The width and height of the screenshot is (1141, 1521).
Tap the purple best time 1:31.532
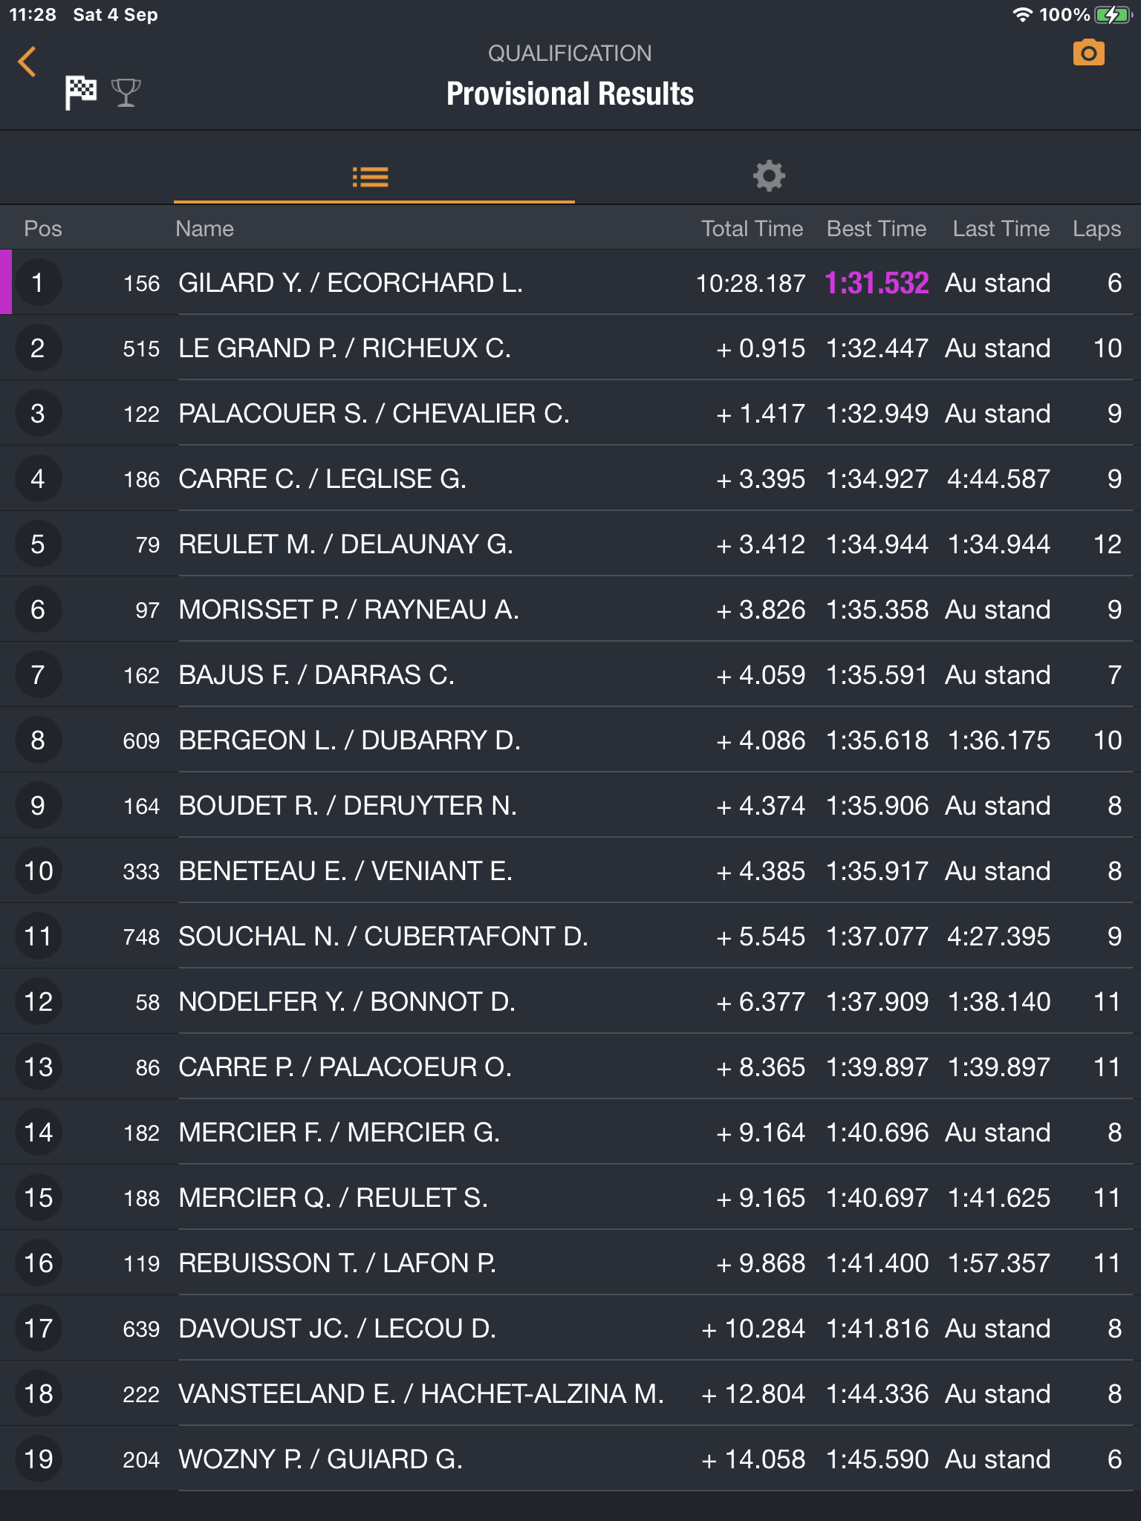pyautogui.click(x=877, y=283)
